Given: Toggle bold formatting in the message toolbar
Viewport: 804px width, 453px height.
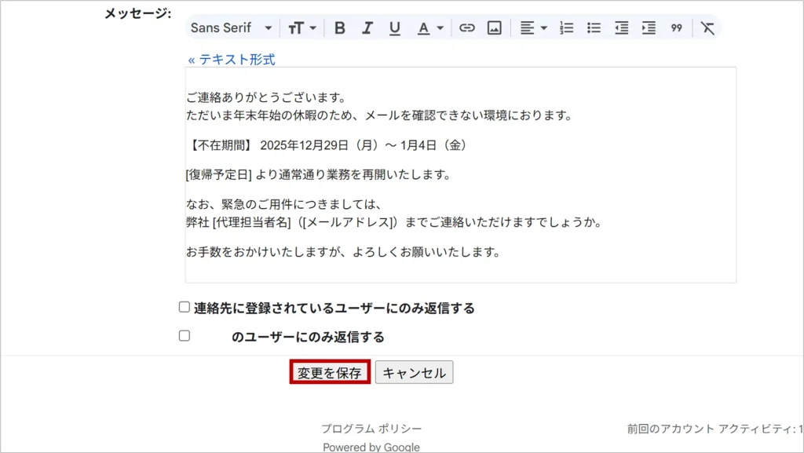Looking at the screenshot, I should tap(339, 28).
